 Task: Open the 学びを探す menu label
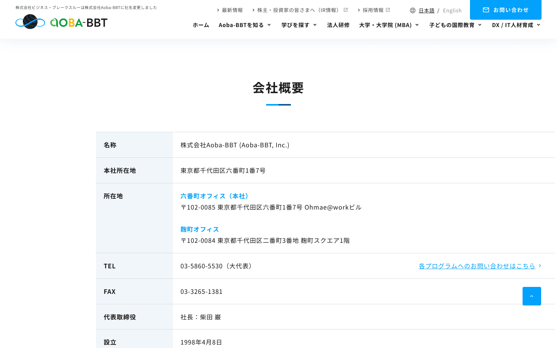(295, 25)
